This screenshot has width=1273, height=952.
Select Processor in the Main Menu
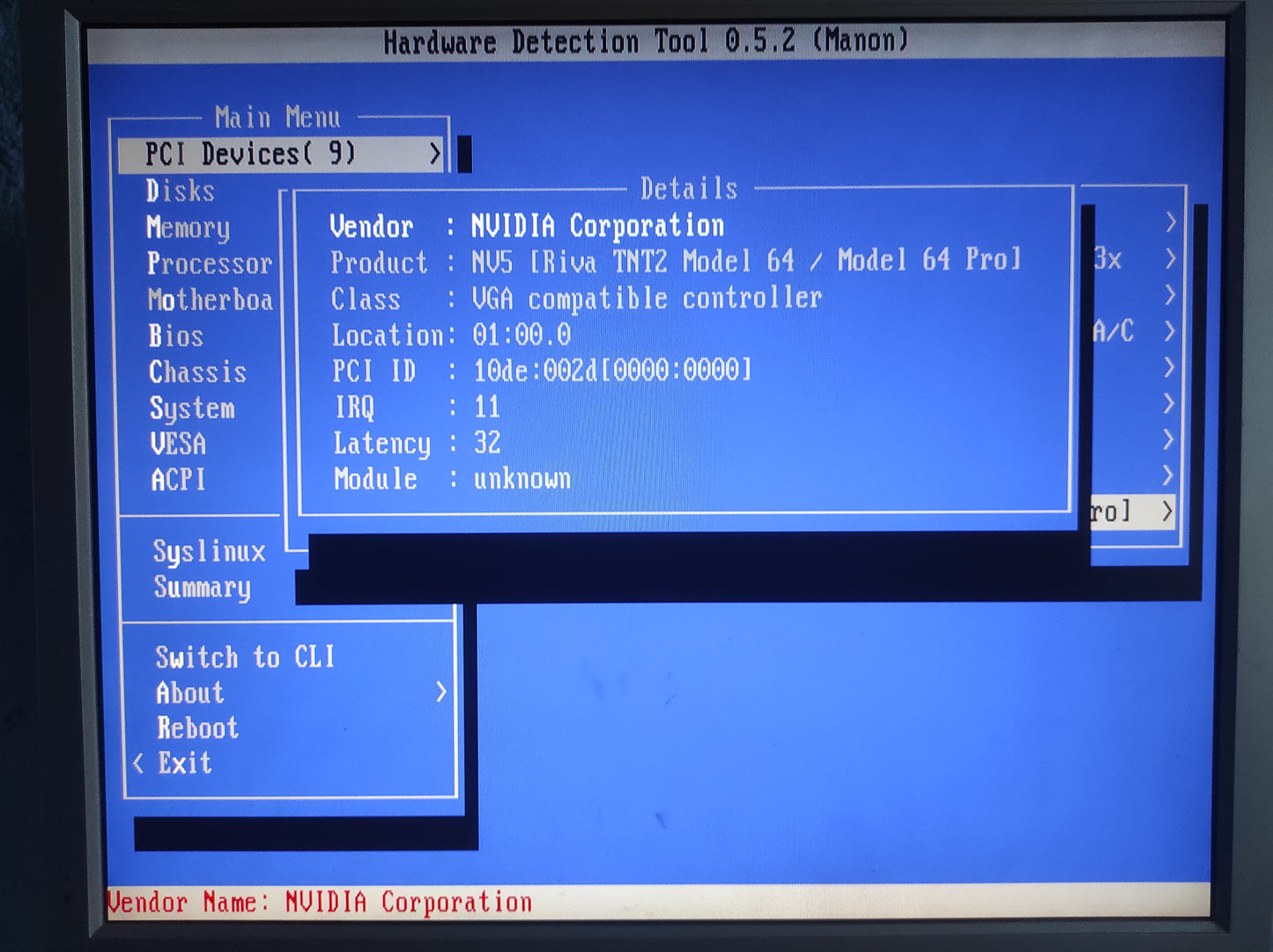click(209, 264)
